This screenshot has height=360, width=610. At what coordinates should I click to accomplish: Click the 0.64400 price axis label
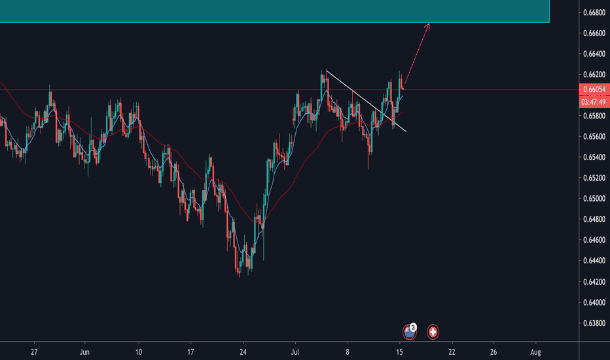tap(594, 261)
